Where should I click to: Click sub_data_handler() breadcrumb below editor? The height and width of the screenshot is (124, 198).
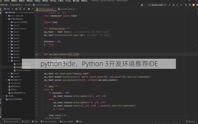coord(53,118)
